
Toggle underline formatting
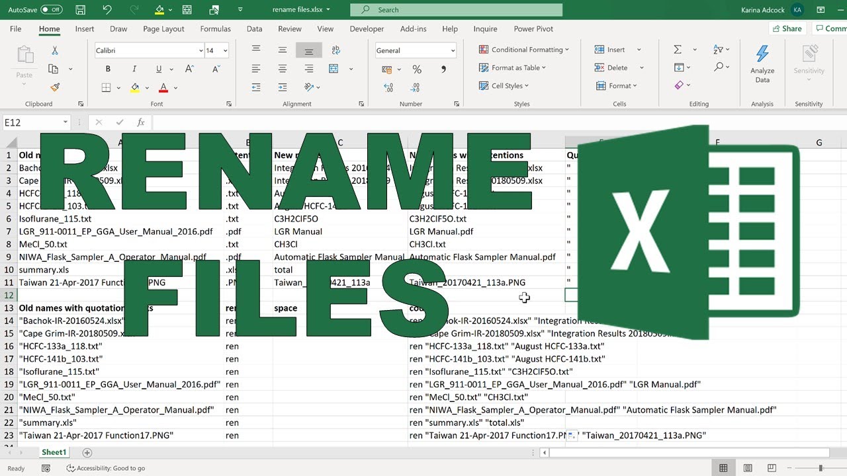pyautogui.click(x=158, y=69)
